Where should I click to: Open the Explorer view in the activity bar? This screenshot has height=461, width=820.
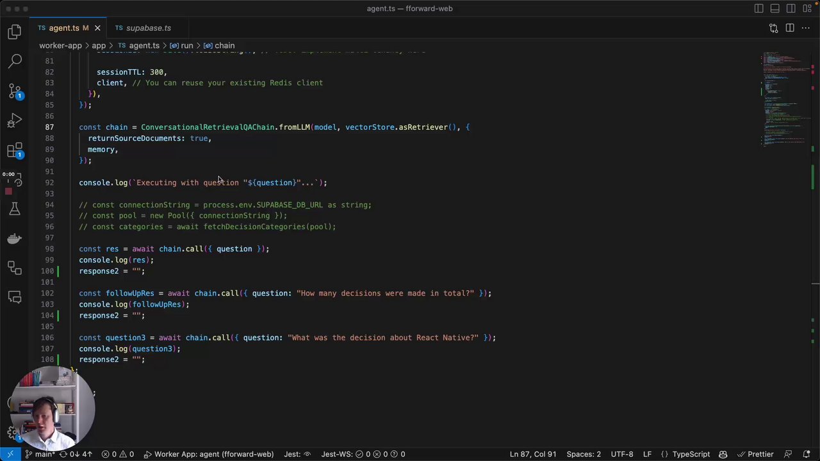tap(15, 32)
